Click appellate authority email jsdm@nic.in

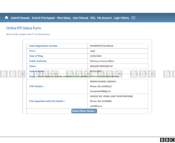pyautogui.click(x=97, y=106)
